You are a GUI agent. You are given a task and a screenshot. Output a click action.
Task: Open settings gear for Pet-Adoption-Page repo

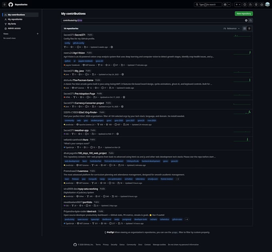pyautogui.click(x=124, y=97)
